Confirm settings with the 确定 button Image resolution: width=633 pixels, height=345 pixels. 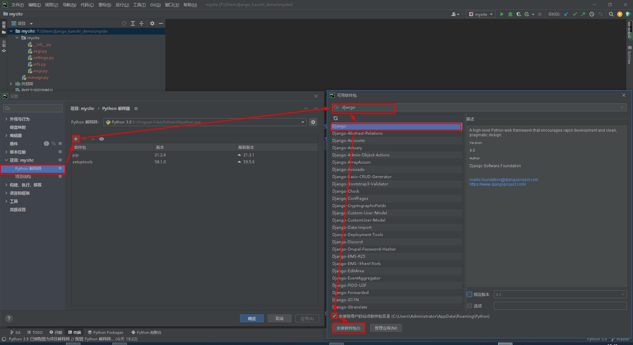pyautogui.click(x=252, y=318)
